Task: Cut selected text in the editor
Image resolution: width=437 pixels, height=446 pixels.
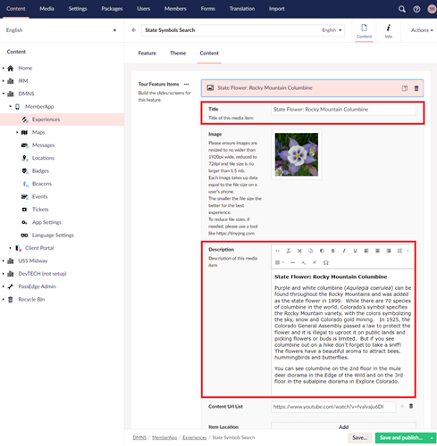Action: coord(299,251)
